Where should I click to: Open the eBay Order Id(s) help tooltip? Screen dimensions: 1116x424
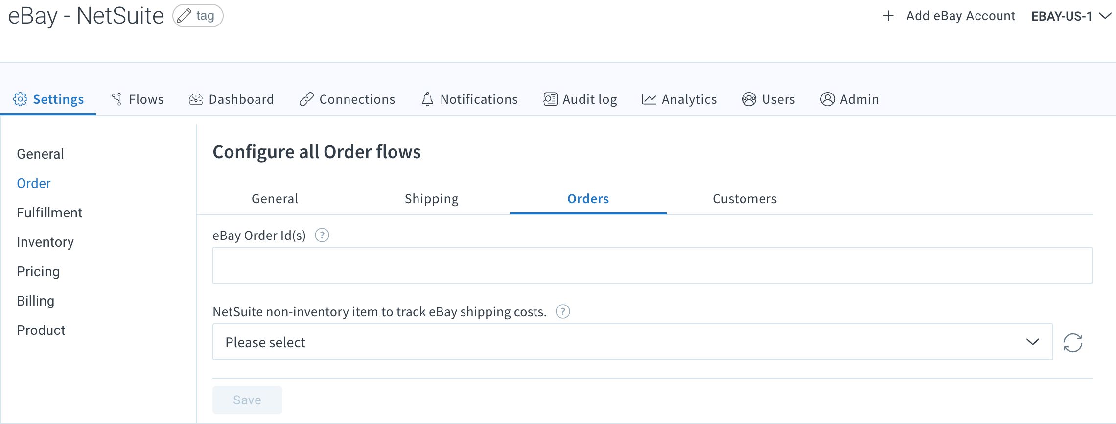click(x=322, y=236)
